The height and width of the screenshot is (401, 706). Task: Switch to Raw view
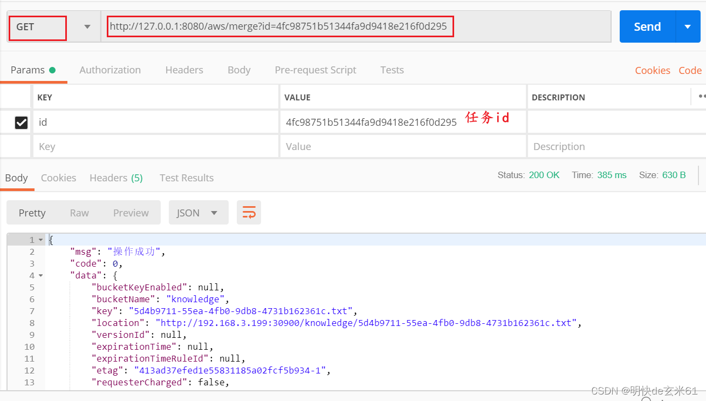point(79,213)
